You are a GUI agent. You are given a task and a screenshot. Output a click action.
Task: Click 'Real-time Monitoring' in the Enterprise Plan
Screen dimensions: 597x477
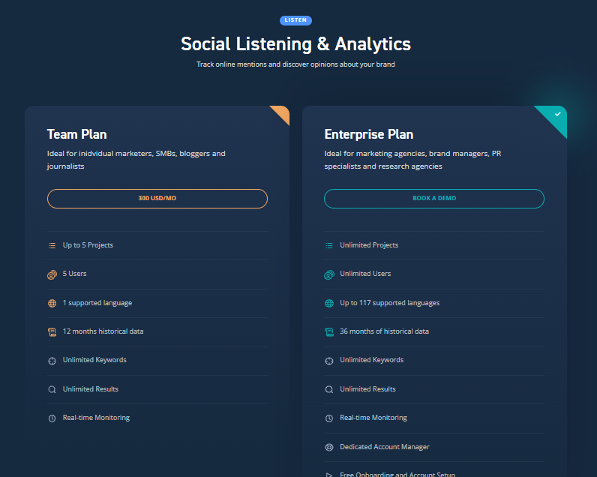[373, 418]
